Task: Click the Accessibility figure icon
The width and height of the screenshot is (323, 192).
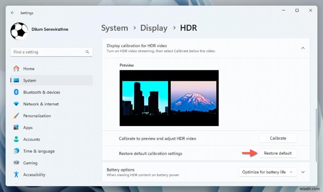Action: tap(16, 175)
